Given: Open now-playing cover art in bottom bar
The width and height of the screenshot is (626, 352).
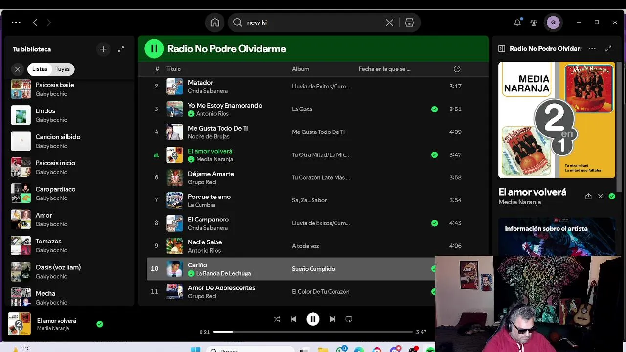Looking at the screenshot, I should pyautogui.click(x=19, y=324).
